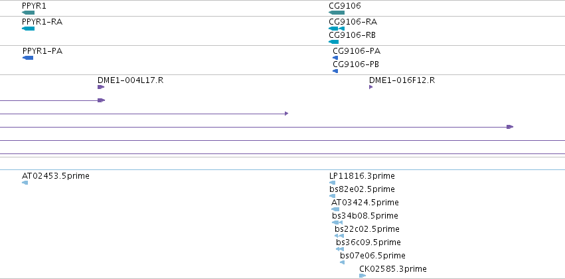Screen dimensions: 565x279
Task: Click the bs34b08.5prime label
Action: (365, 217)
